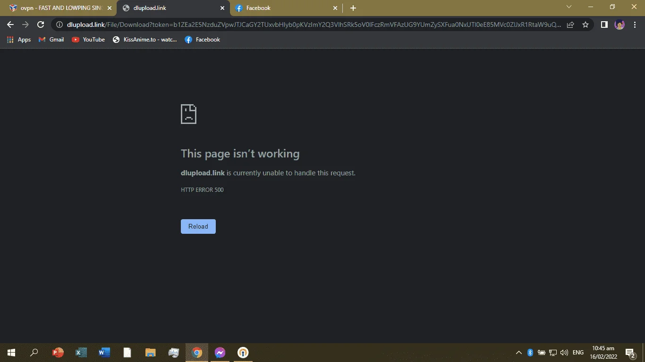Open the YouTube bookmark
Image resolution: width=645 pixels, height=362 pixels.
[x=88, y=40]
